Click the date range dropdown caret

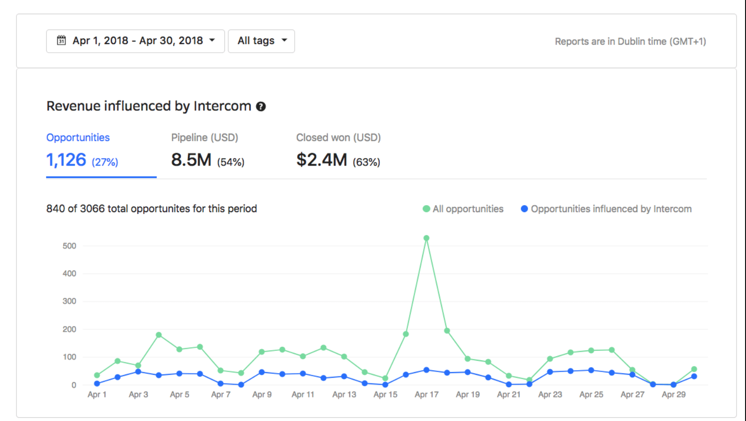point(212,40)
